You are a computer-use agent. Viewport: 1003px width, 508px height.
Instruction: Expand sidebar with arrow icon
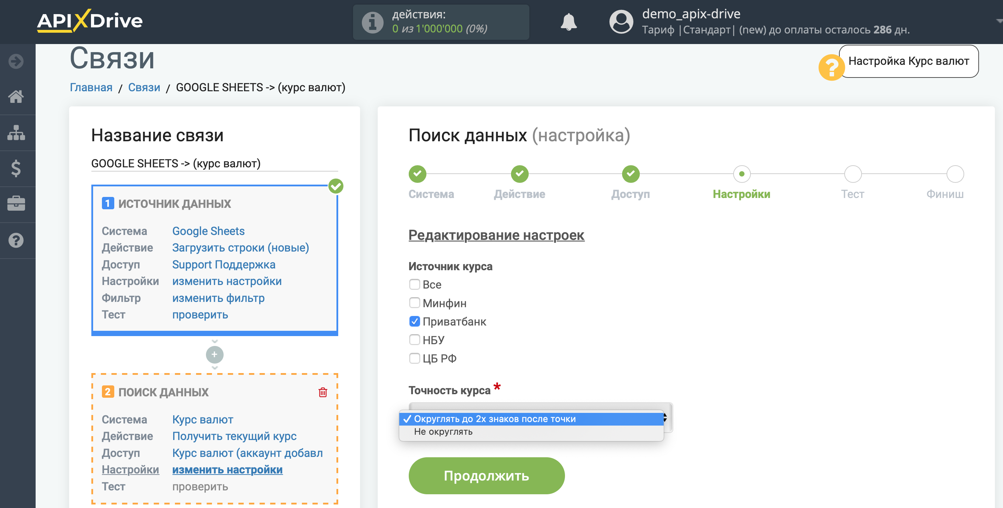click(16, 61)
